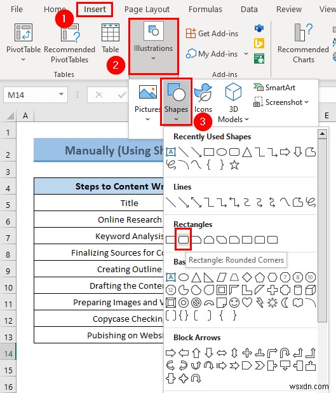Click the PivotTable button

pyautogui.click(x=24, y=43)
